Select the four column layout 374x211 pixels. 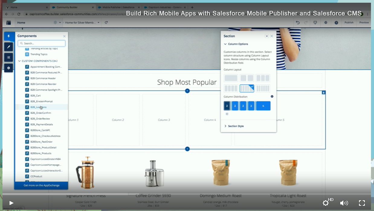coord(231,88)
